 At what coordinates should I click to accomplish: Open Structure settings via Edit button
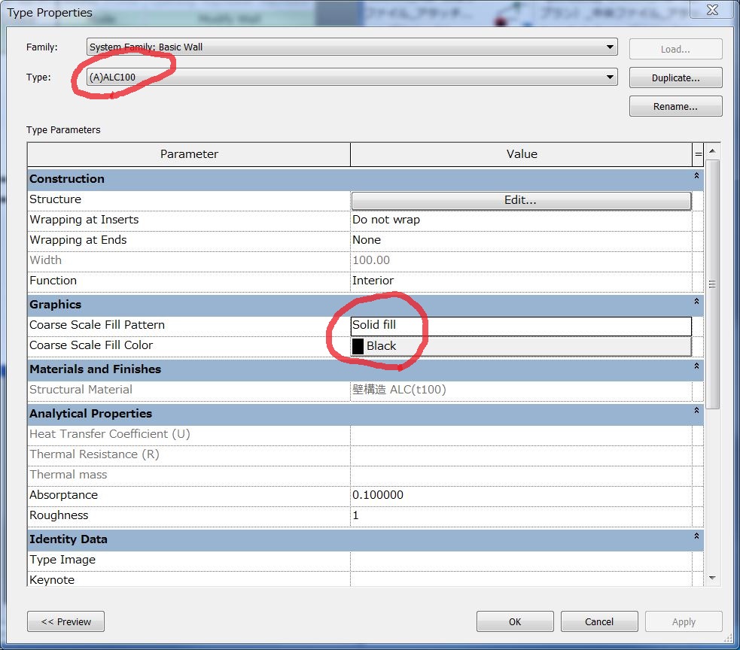(x=521, y=200)
